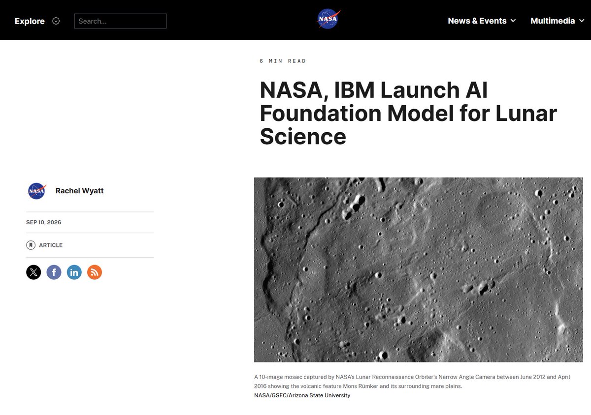This screenshot has height=415, width=591.
Task: Click the NASA/GSFC/Arizona State University credit
Action: [x=302, y=395]
